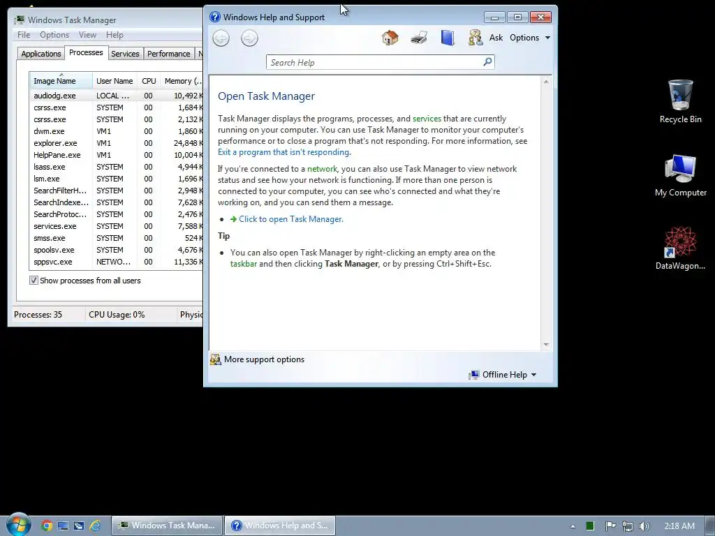Open the network tray icon

[628, 526]
